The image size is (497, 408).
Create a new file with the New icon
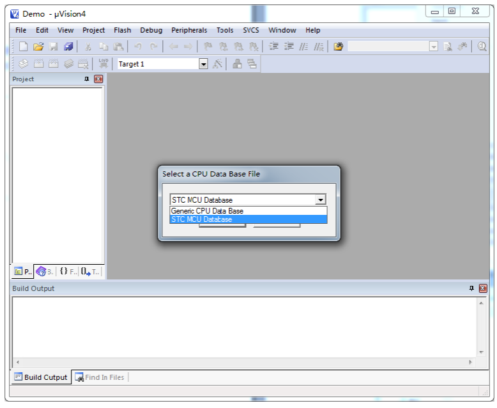(24, 47)
